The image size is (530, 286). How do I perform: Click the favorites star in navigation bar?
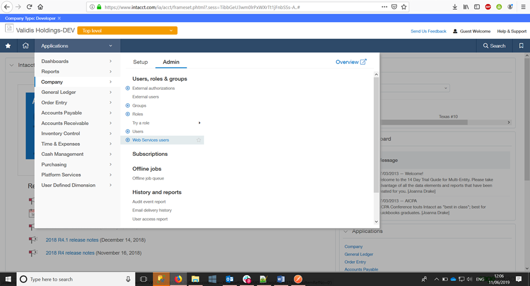pyautogui.click(x=8, y=45)
